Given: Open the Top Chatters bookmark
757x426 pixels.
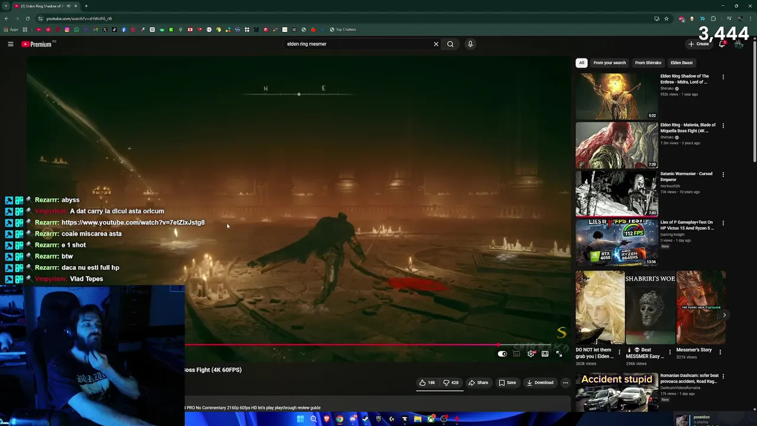Looking at the screenshot, I should [343, 30].
